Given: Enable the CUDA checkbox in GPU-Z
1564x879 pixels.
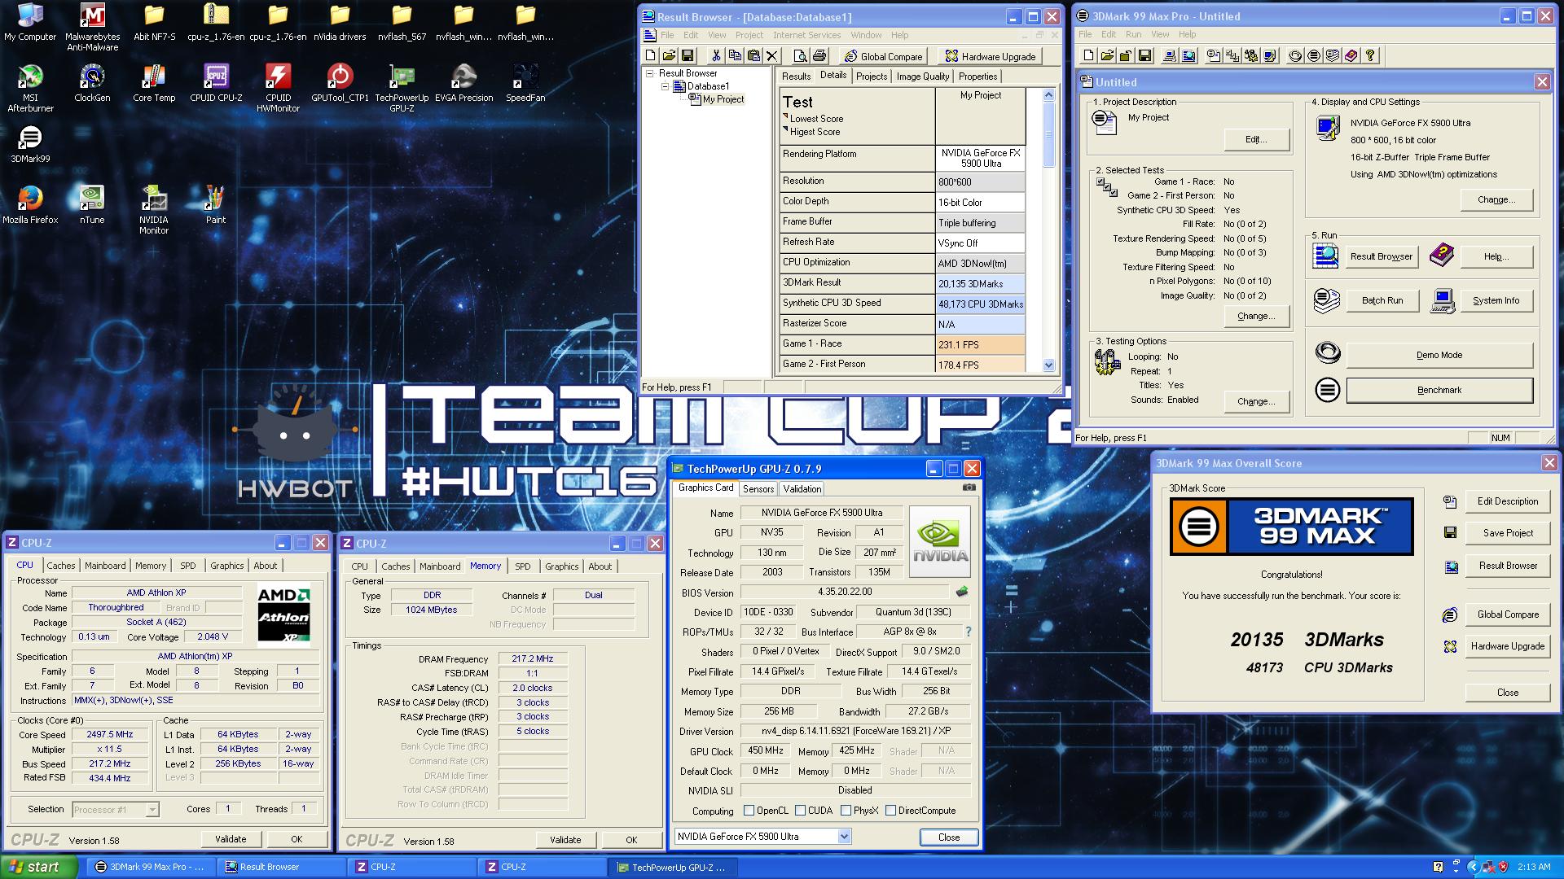Looking at the screenshot, I should (x=800, y=811).
